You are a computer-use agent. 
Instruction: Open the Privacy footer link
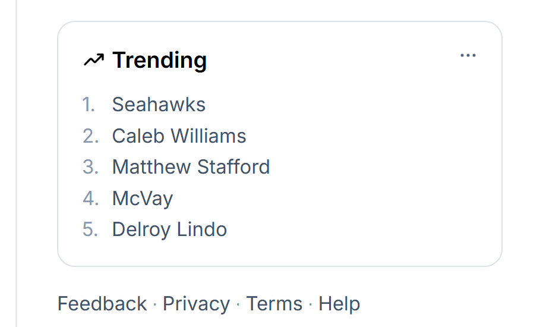click(x=196, y=304)
